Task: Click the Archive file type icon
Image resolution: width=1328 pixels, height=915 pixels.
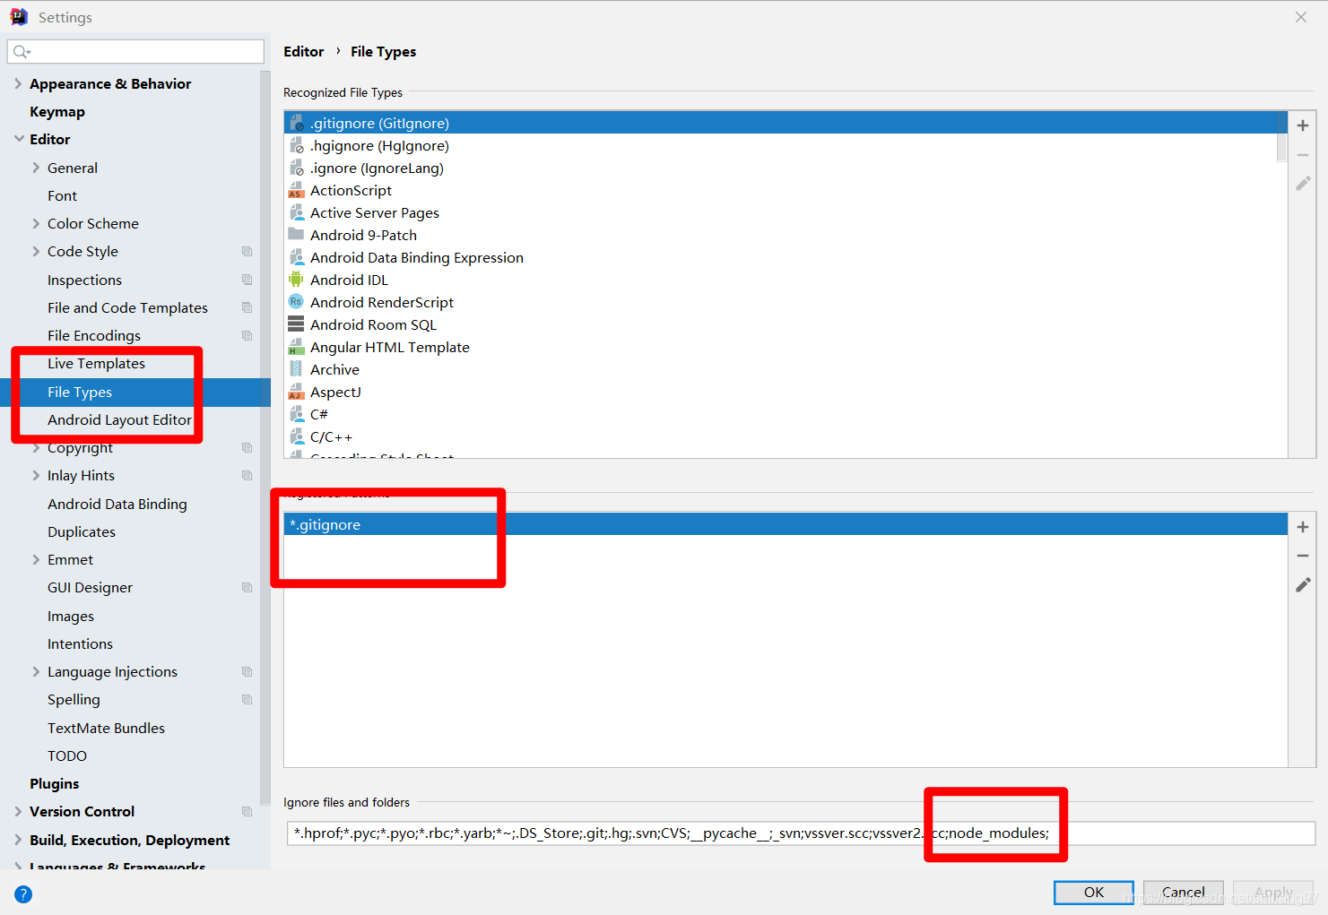Action: (x=296, y=369)
